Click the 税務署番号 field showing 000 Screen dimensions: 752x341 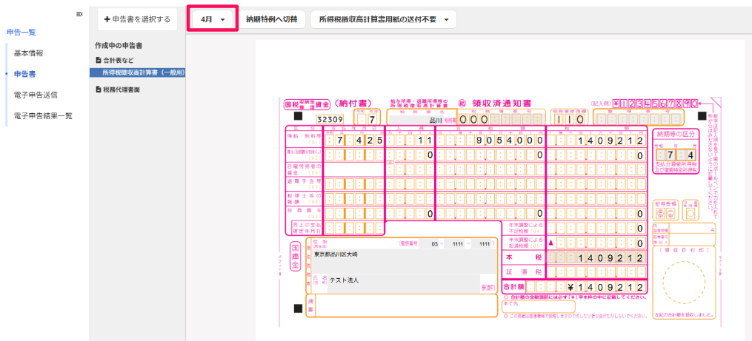(x=501, y=119)
